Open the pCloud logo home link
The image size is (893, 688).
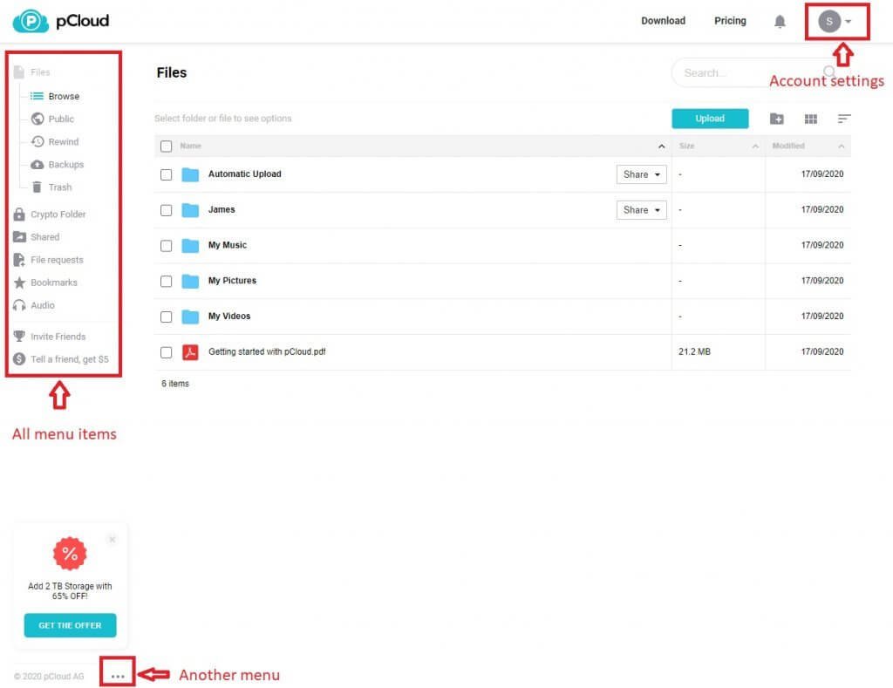(60, 21)
